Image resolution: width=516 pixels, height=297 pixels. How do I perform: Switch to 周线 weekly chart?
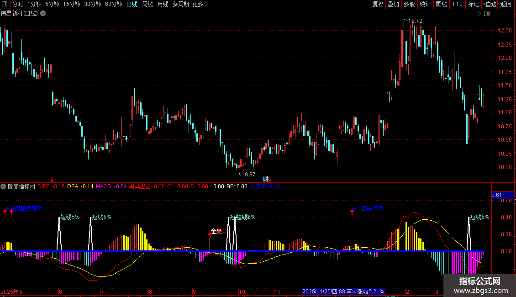tap(147, 4)
